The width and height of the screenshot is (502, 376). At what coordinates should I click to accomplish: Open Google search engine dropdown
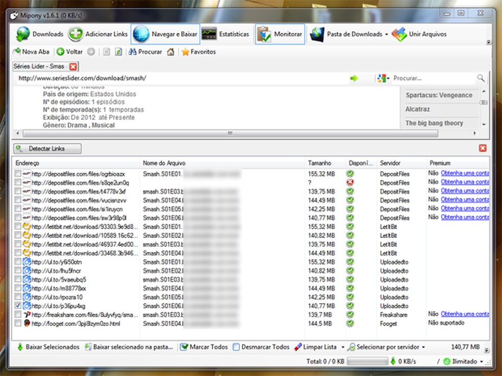tap(383, 78)
